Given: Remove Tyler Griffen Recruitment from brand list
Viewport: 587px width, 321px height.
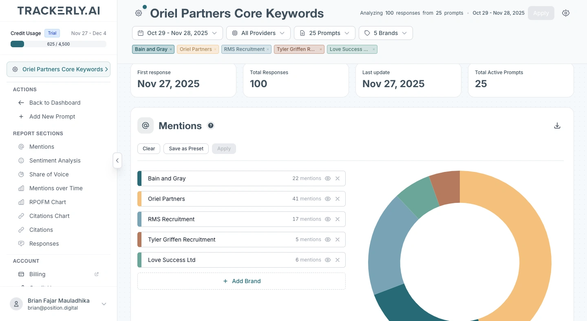Looking at the screenshot, I should pyautogui.click(x=338, y=240).
